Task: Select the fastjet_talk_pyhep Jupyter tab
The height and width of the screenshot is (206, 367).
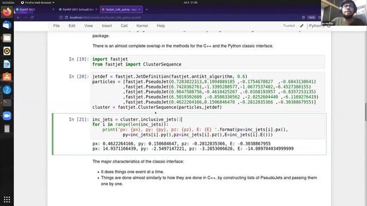Action: pos(121,10)
